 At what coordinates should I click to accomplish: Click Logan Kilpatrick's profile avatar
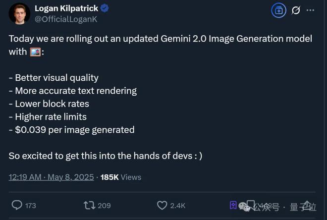(19, 13)
